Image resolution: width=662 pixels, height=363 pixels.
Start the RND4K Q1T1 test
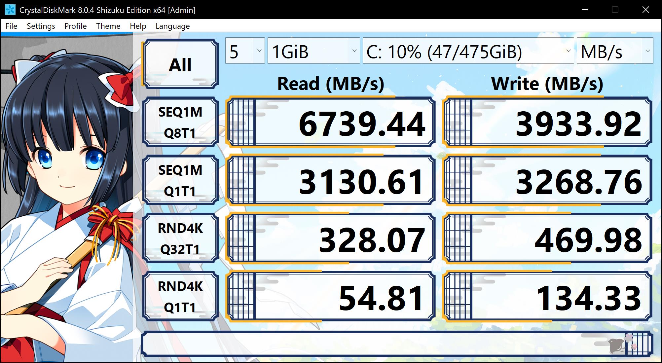click(180, 297)
